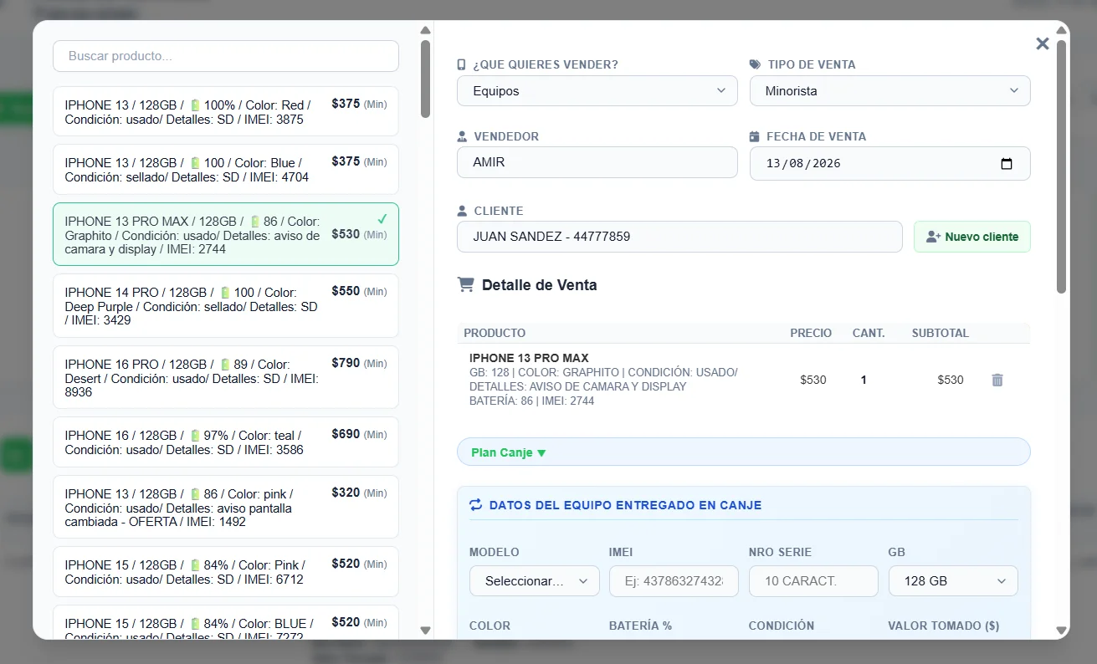
Task: Expand the Plan Canje section
Action: (744, 452)
